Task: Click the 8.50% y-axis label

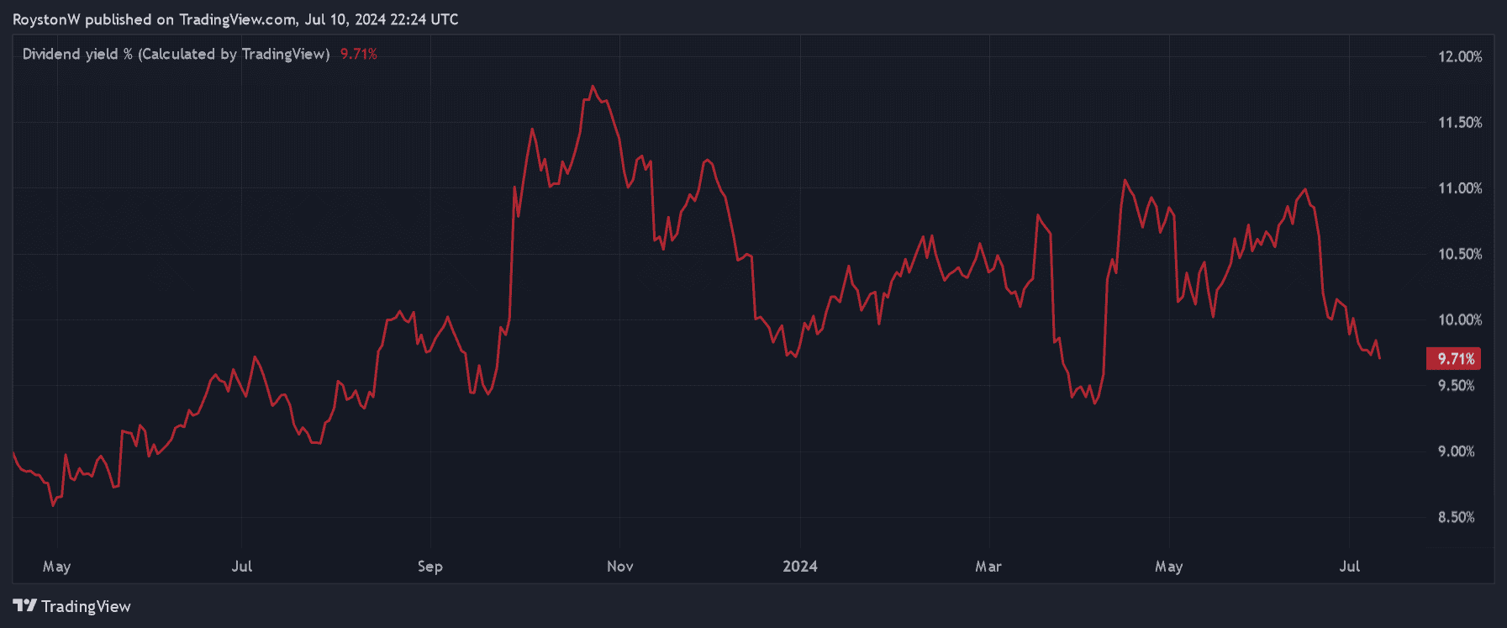Action: [x=1456, y=517]
